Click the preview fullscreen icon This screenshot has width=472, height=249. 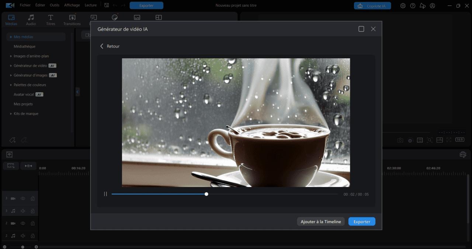[449, 140]
